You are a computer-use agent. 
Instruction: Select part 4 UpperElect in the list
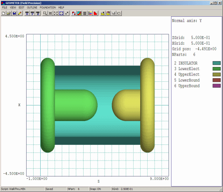[x=187, y=74]
